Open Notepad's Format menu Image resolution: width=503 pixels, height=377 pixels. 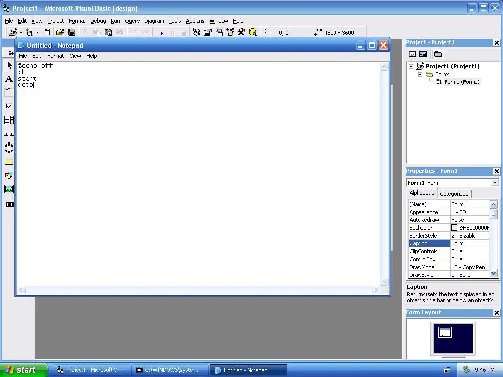click(x=56, y=56)
